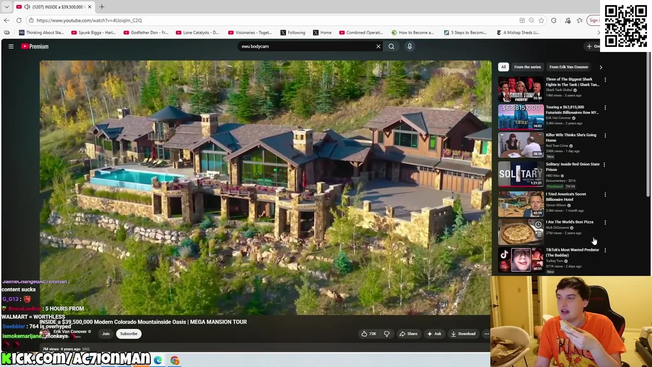Open the 'Visionaries - Toget...' bookmark
The height and width of the screenshot is (367, 652).
coord(250,33)
